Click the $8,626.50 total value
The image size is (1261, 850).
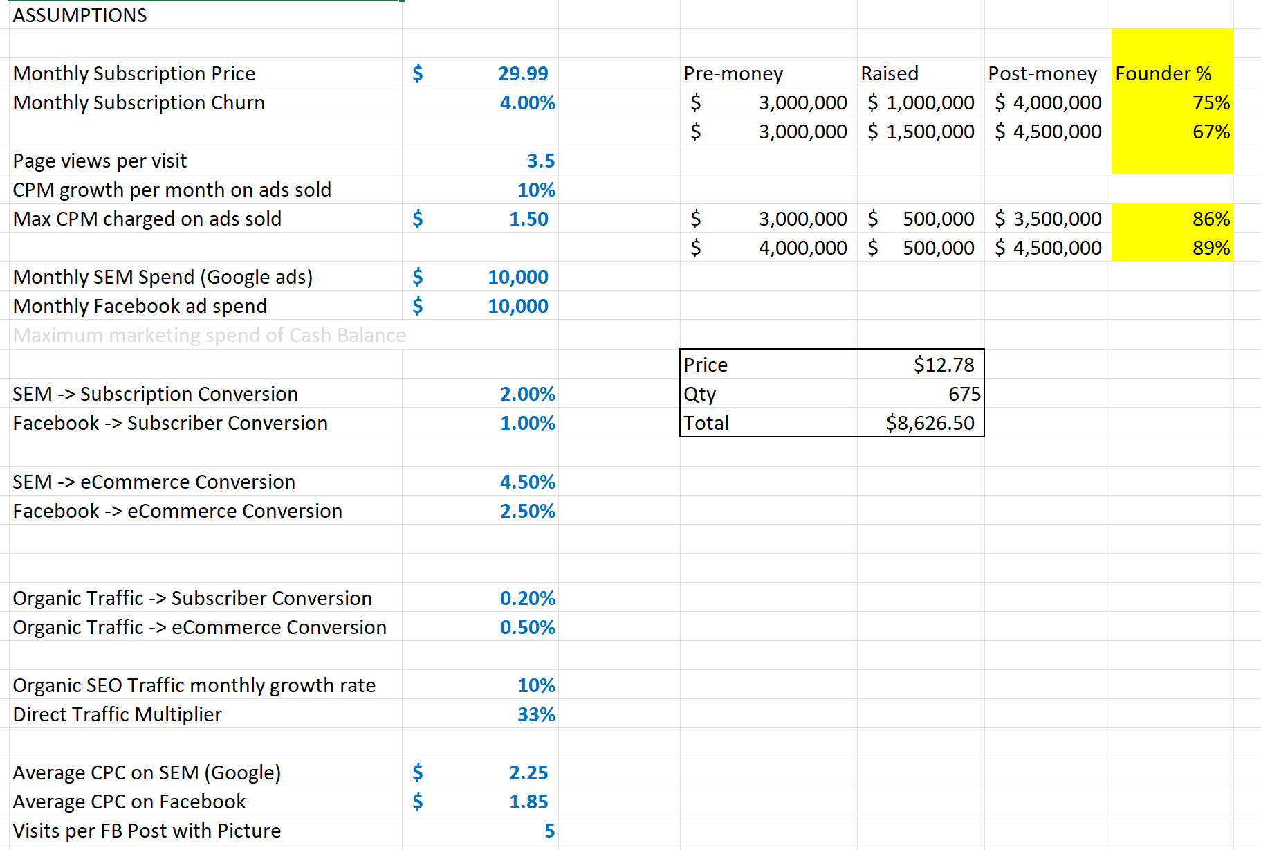point(921,422)
